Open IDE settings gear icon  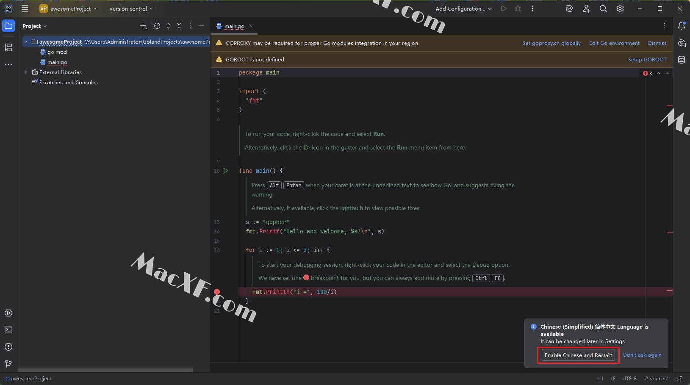(620, 8)
